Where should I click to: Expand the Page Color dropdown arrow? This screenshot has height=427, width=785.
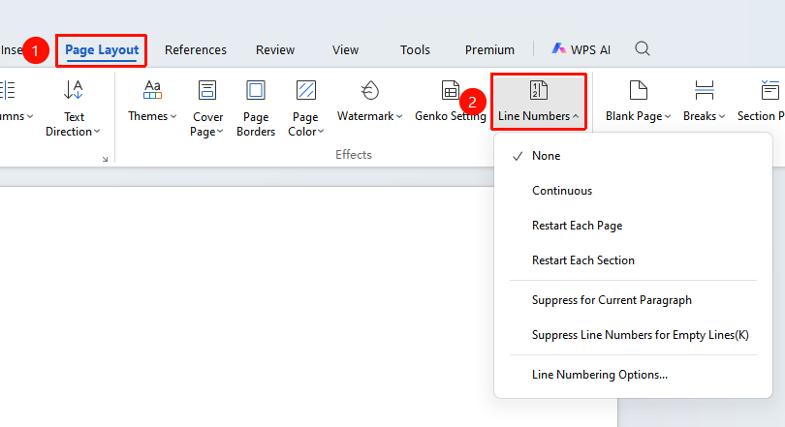tap(321, 132)
